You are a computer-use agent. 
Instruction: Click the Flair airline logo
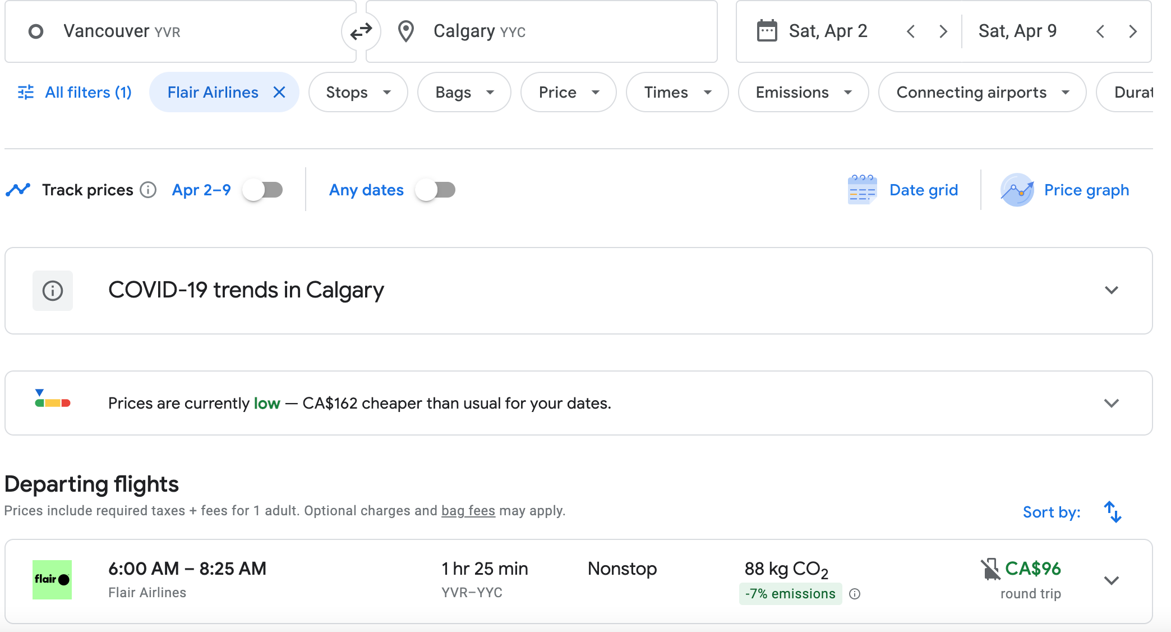coord(52,580)
